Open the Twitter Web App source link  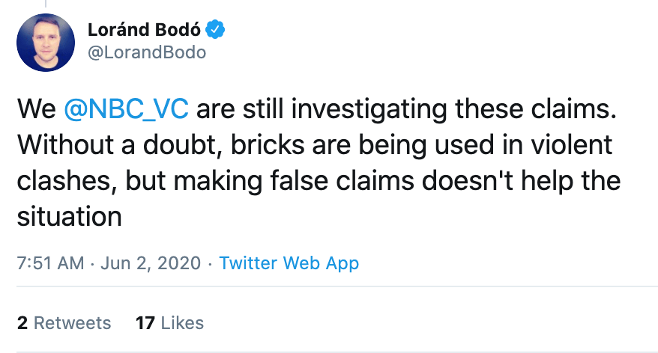coord(289,263)
